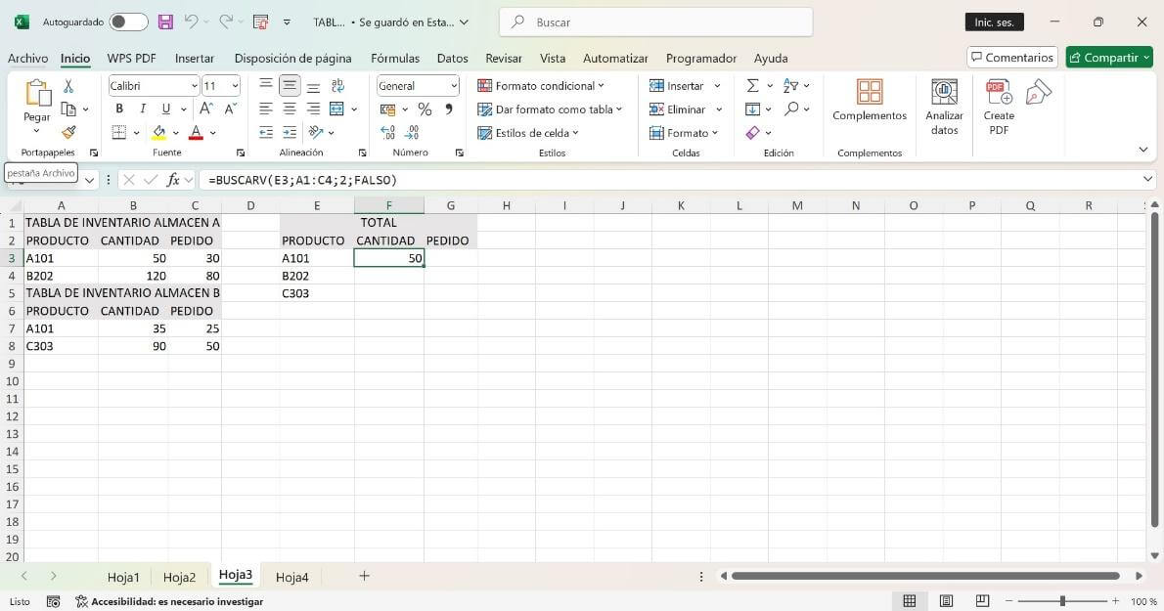This screenshot has width=1164, height=611.
Task: Activate the Format Painter brush
Action: pyautogui.click(x=68, y=133)
